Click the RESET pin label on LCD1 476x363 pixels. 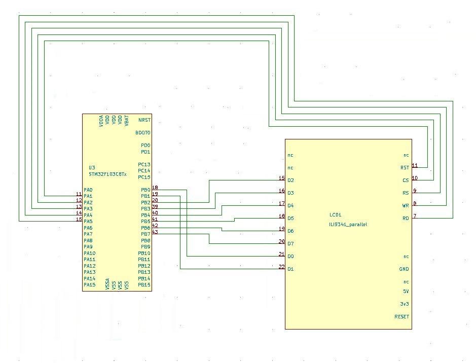401,317
